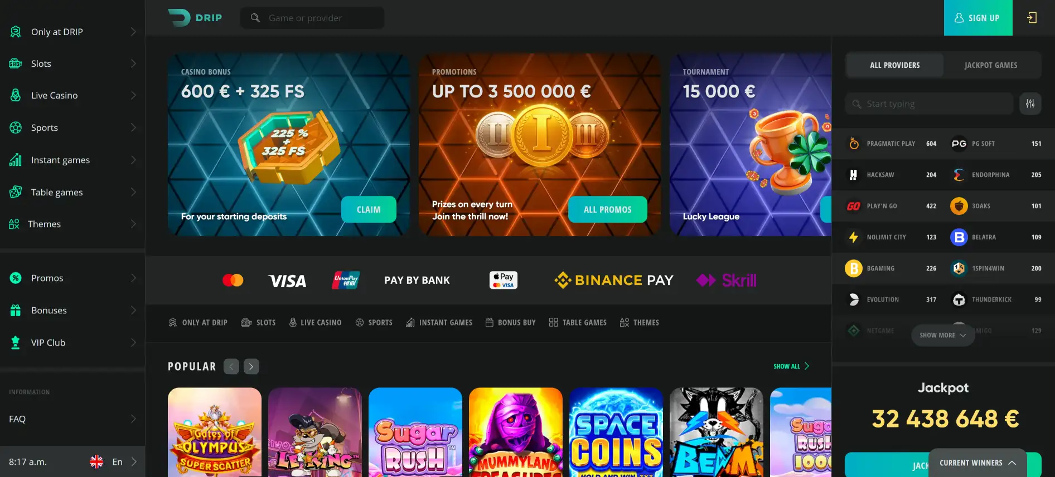
Task: Open Bonus Buy category tab
Action: 510,322
